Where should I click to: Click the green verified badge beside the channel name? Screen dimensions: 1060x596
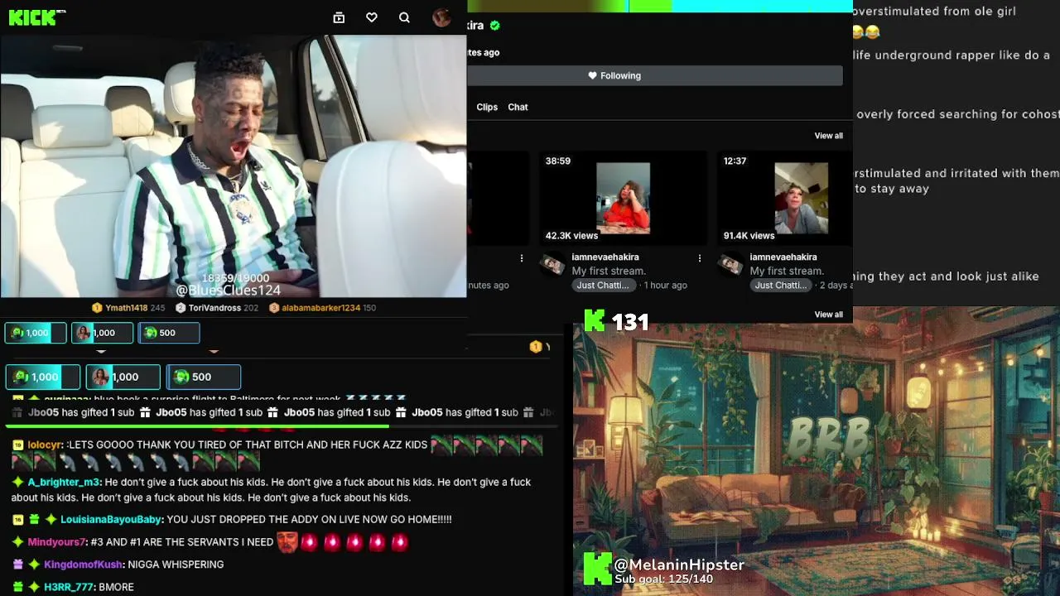(x=495, y=26)
